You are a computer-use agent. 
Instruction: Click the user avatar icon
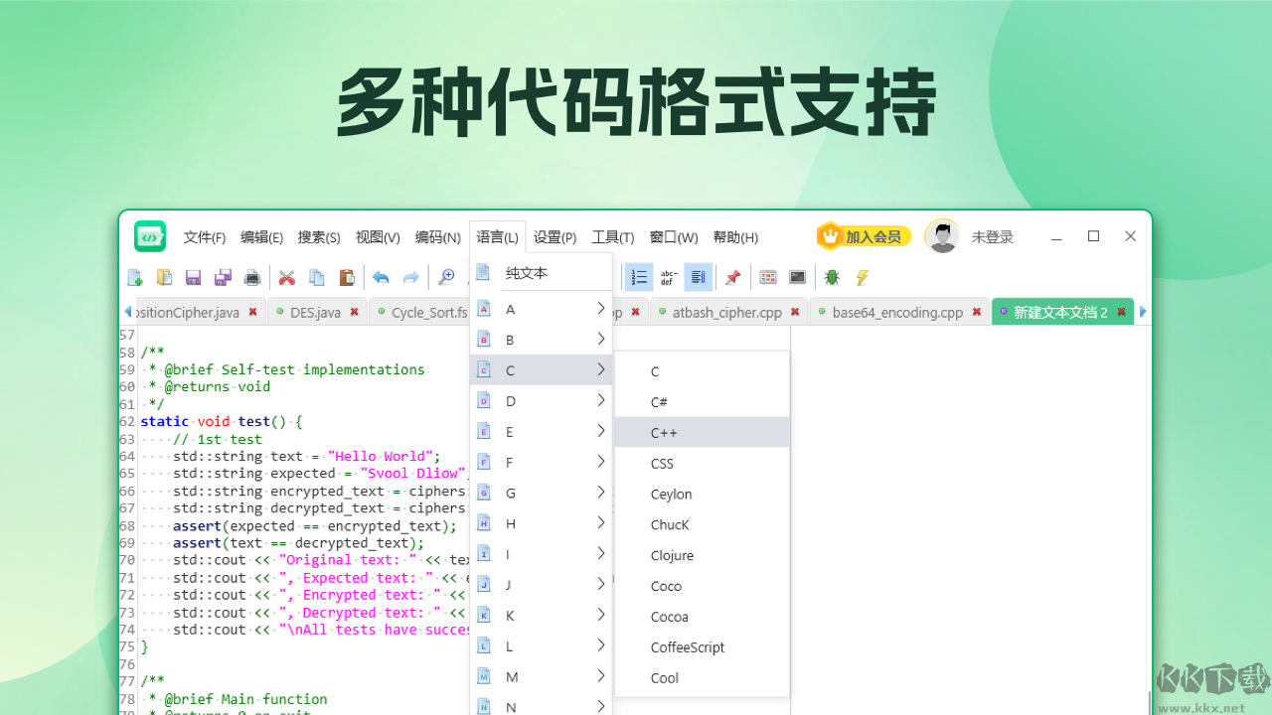tap(942, 236)
